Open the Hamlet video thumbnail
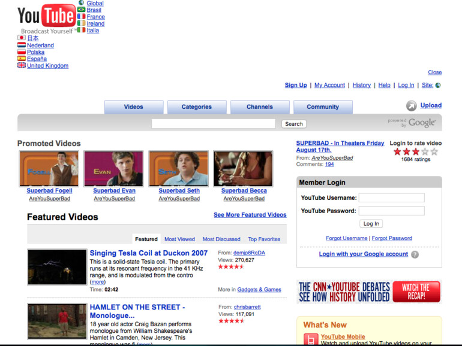The image size is (462, 346). 57,321
